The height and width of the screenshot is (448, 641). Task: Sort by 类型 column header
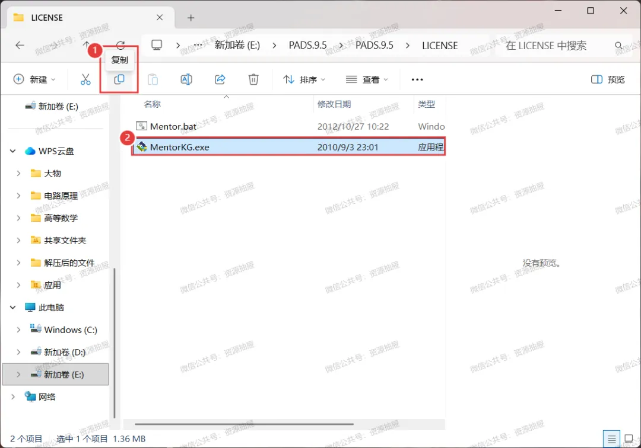426,104
